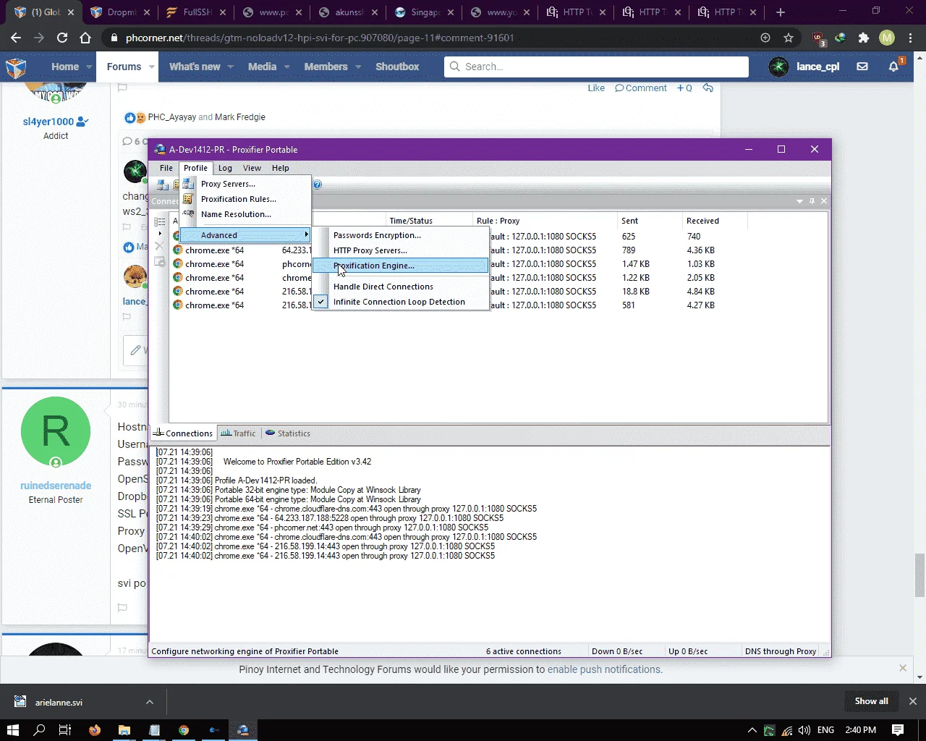Screen dimensions: 926x741
Task: Select Name Resolution... in Profile menu
Action: pos(245,214)
